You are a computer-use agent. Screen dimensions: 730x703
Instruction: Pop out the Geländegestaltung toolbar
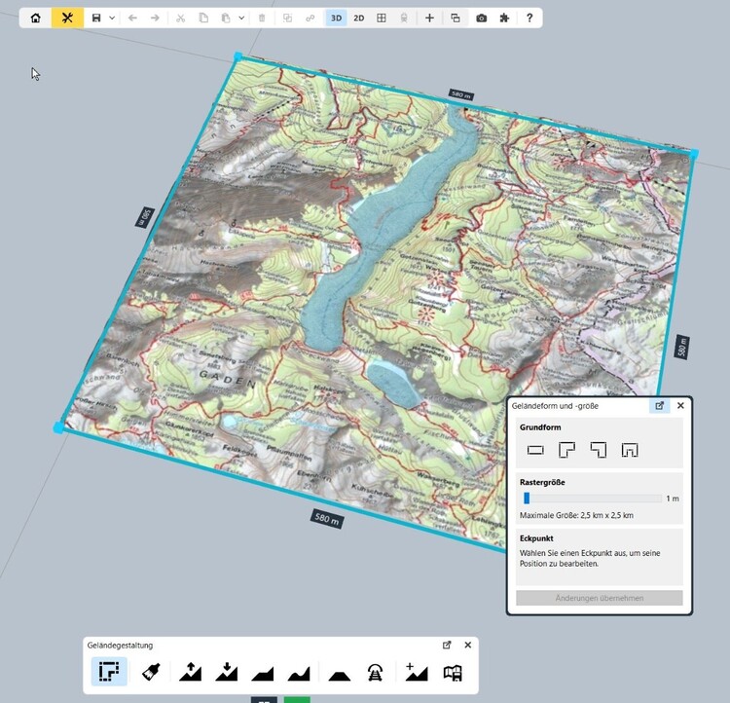point(447,645)
